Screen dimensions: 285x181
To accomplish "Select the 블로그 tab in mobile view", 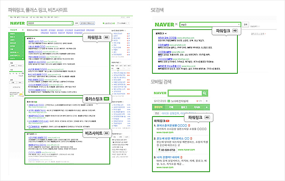I will tap(184, 107).
